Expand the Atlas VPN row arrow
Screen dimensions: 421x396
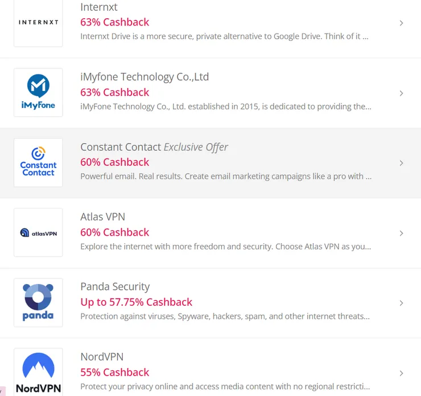coord(401,233)
